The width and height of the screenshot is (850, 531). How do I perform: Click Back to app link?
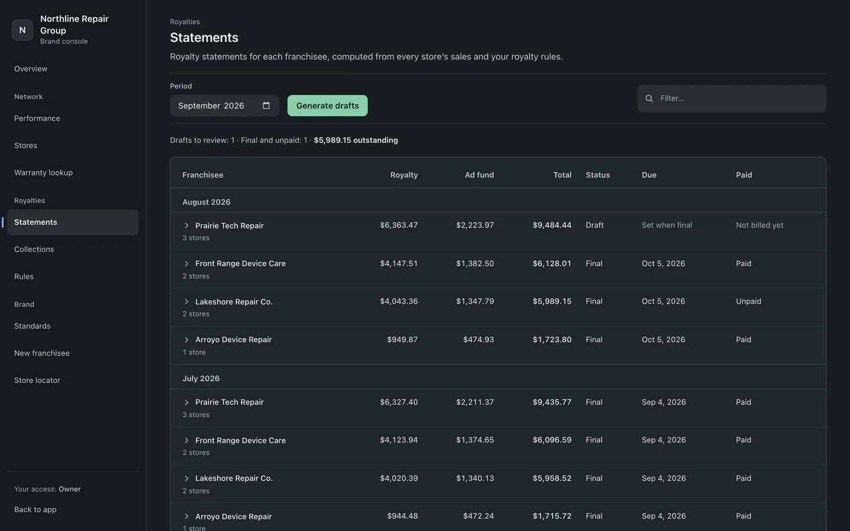[x=35, y=510]
